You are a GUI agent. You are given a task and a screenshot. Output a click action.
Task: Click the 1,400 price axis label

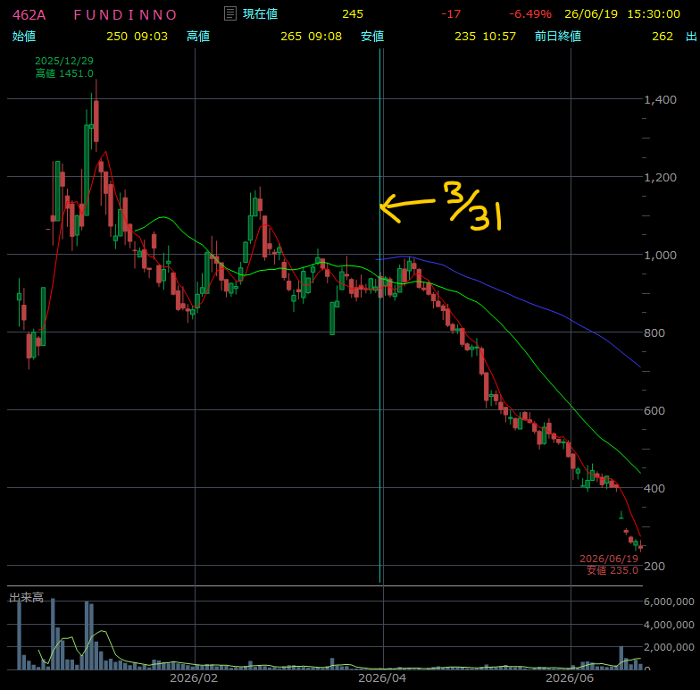(660, 100)
